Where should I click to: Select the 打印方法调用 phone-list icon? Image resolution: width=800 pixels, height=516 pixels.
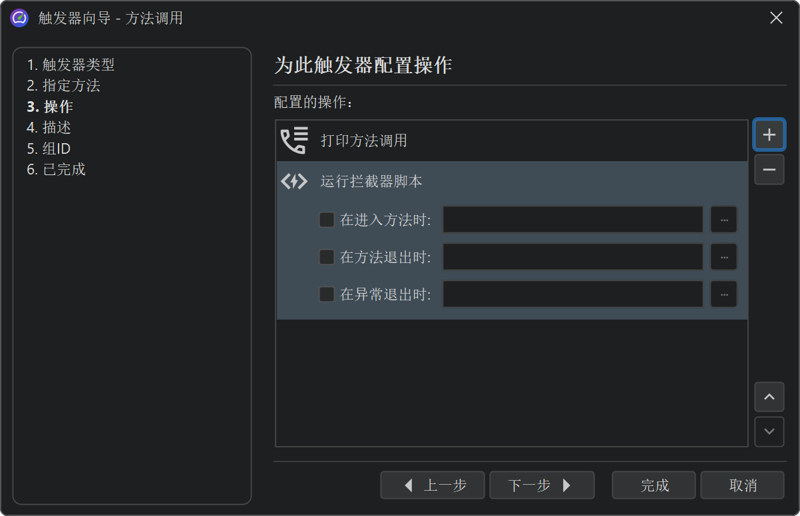(294, 140)
